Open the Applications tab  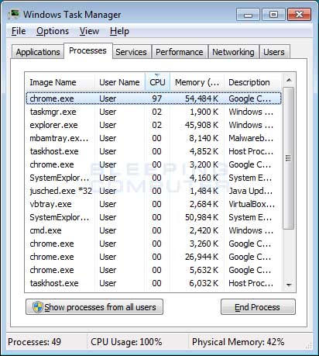(x=38, y=52)
